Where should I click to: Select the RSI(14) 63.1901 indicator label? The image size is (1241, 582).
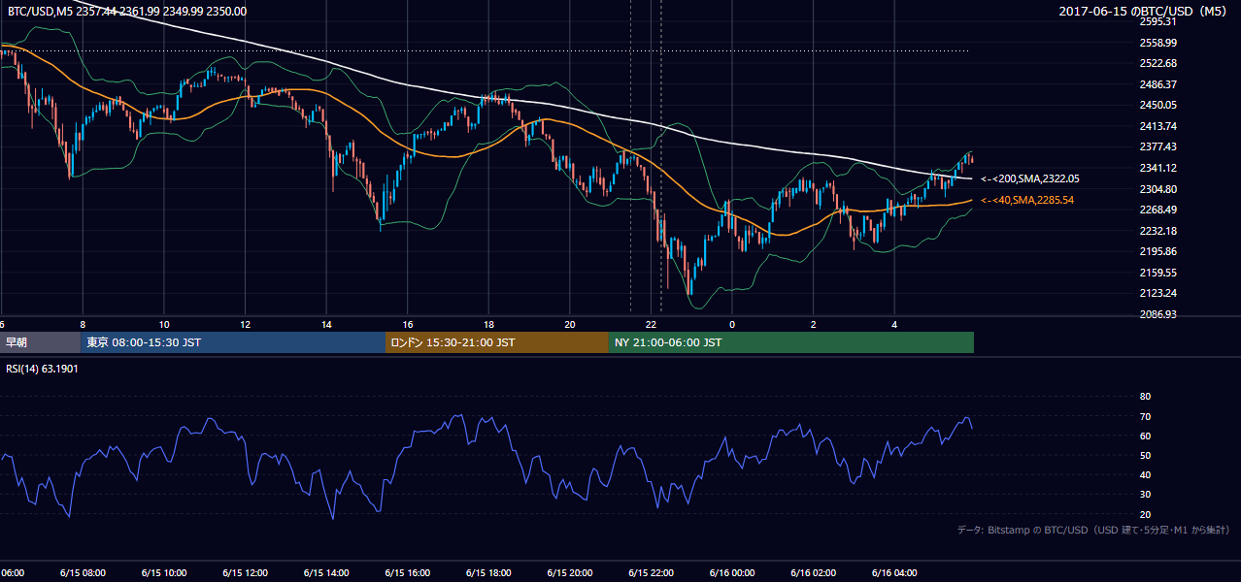(x=42, y=369)
